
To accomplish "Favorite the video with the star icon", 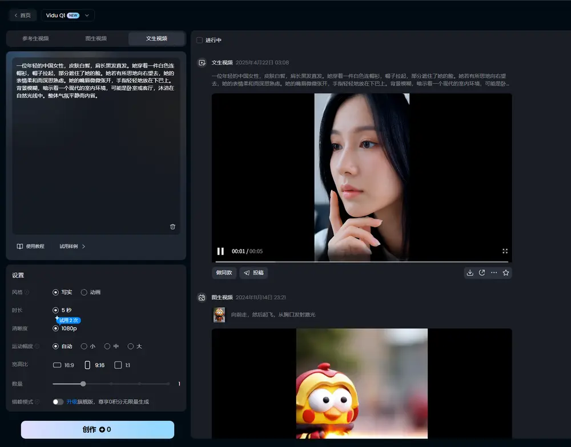I will click(x=506, y=273).
